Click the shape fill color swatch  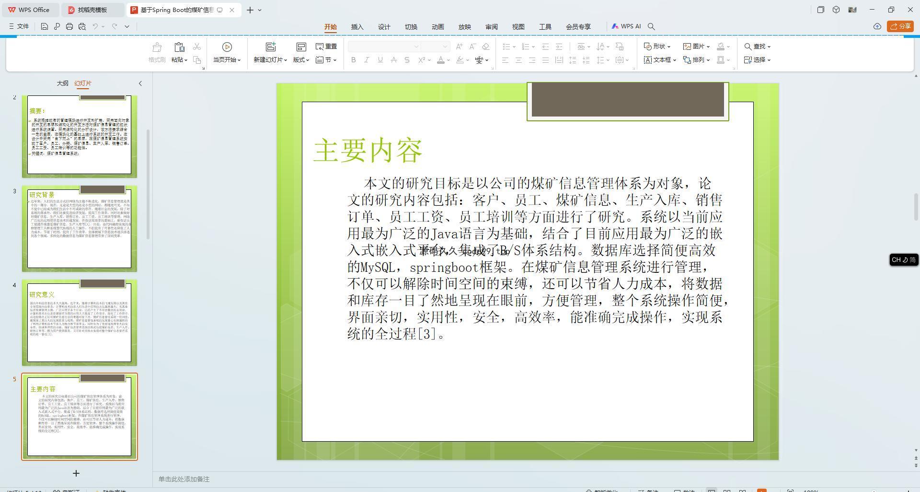pyautogui.click(x=721, y=47)
